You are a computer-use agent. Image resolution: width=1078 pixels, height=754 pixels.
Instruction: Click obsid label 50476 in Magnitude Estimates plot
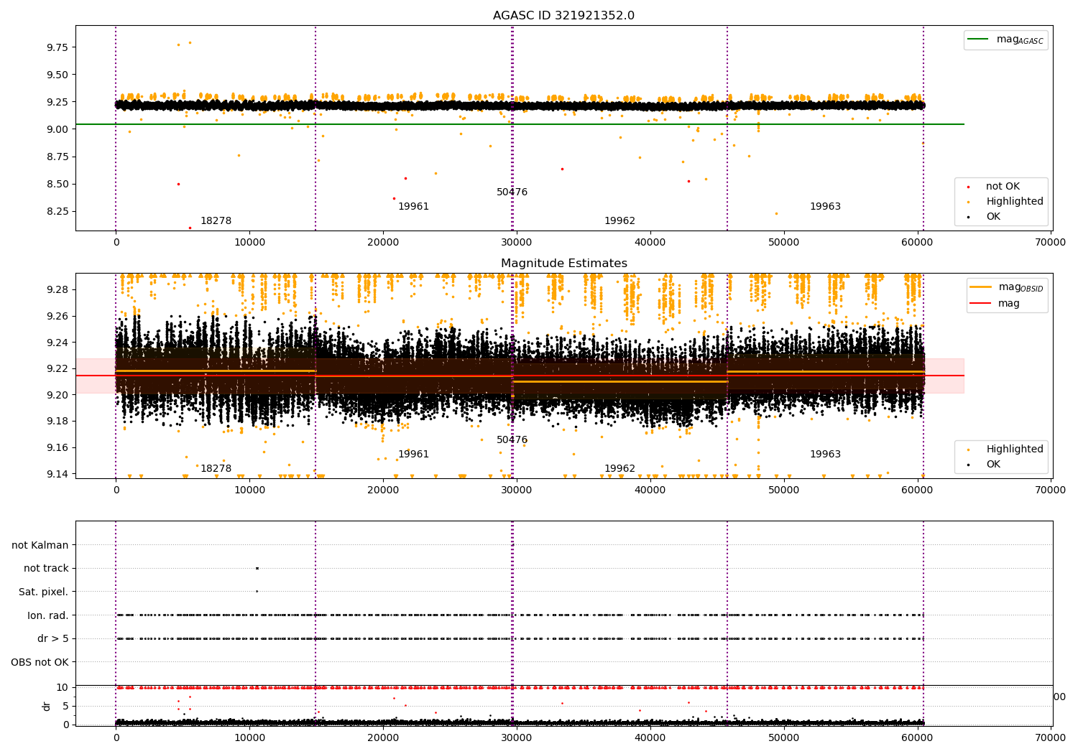tap(512, 439)
